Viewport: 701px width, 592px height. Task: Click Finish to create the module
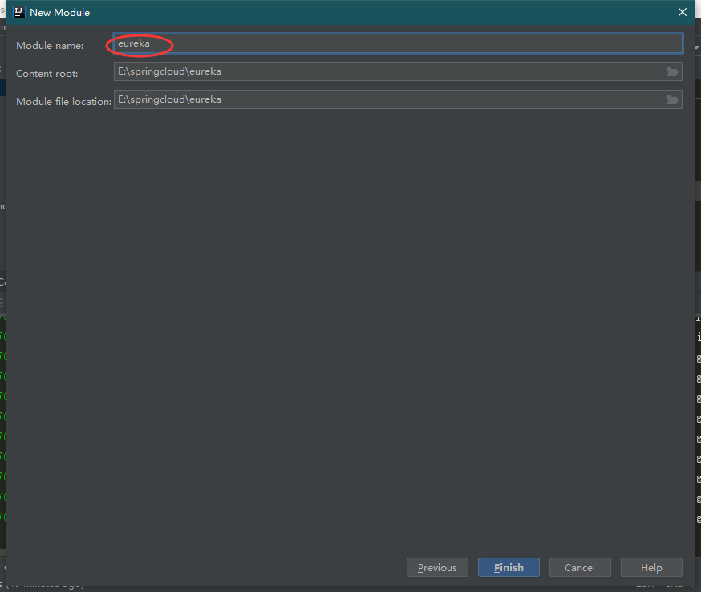(509, 567)
